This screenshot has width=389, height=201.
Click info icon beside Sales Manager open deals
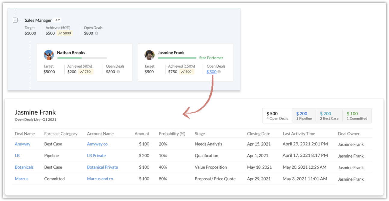97,33
